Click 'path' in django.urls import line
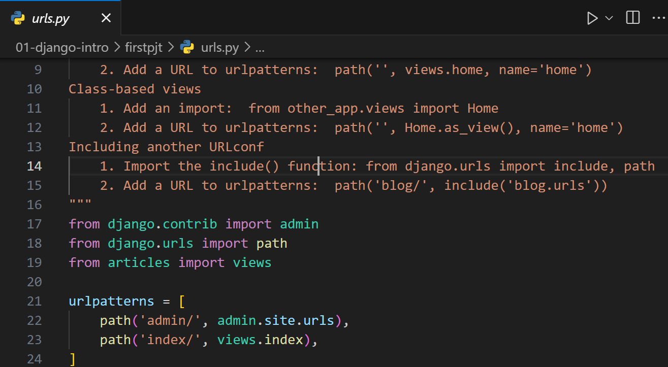668x367 pixels. pos(272,243)
